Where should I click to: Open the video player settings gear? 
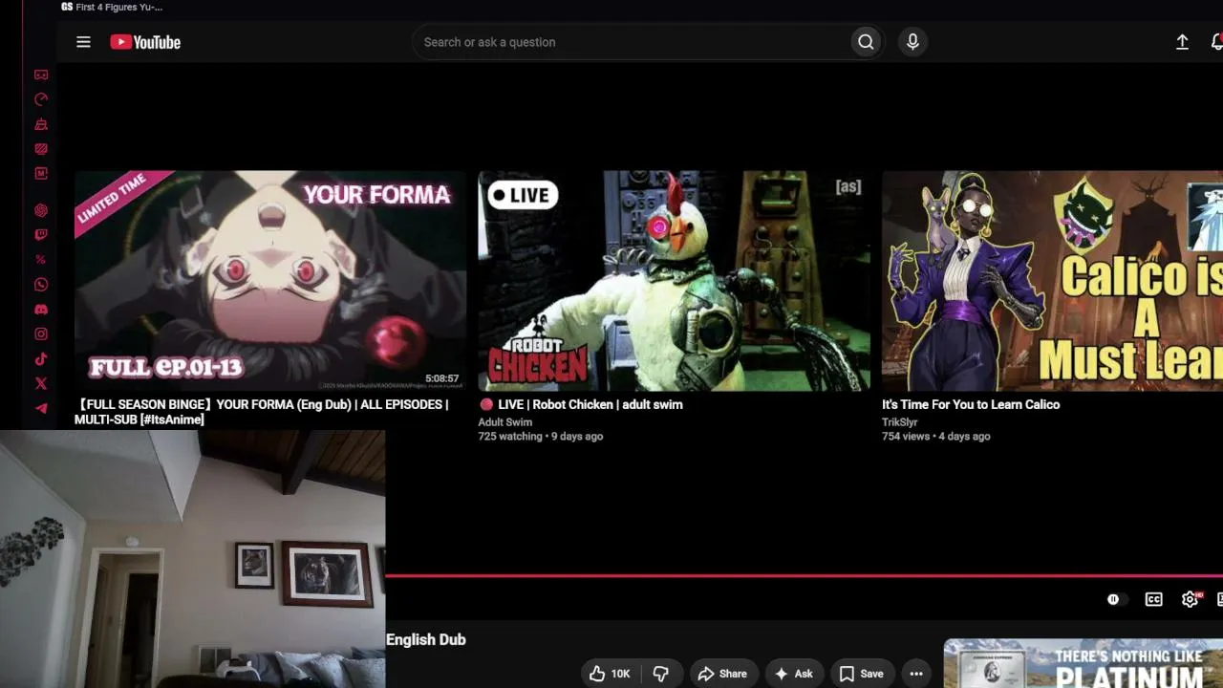(1191, 599)
